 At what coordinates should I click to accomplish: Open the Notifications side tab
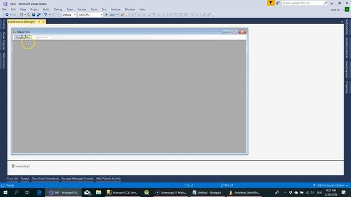[x=347, y=27]
